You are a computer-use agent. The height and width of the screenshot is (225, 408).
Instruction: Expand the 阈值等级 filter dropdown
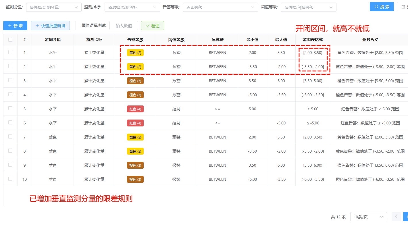[x=309, y=7]
